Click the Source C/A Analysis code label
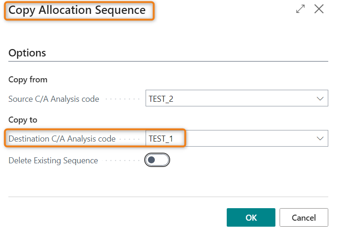338x235 pixels. (54, 99)
